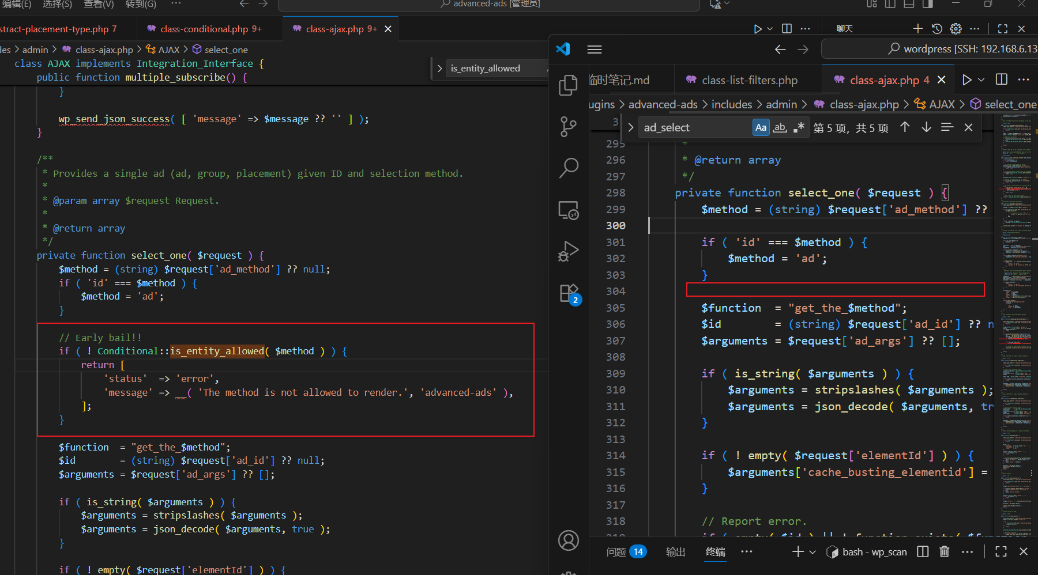
Task: Maximize the terminal panel
Action: (1001, 551)
